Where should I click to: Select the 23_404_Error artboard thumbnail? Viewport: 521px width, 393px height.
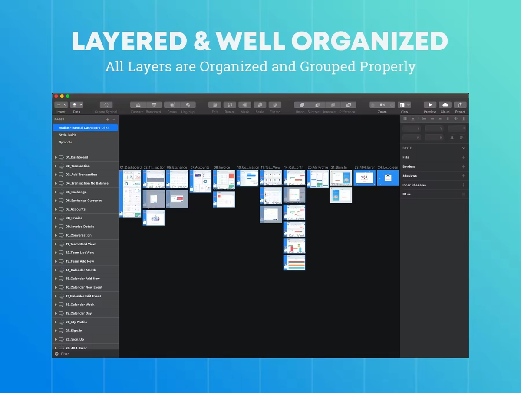click(x=364, y=178)
